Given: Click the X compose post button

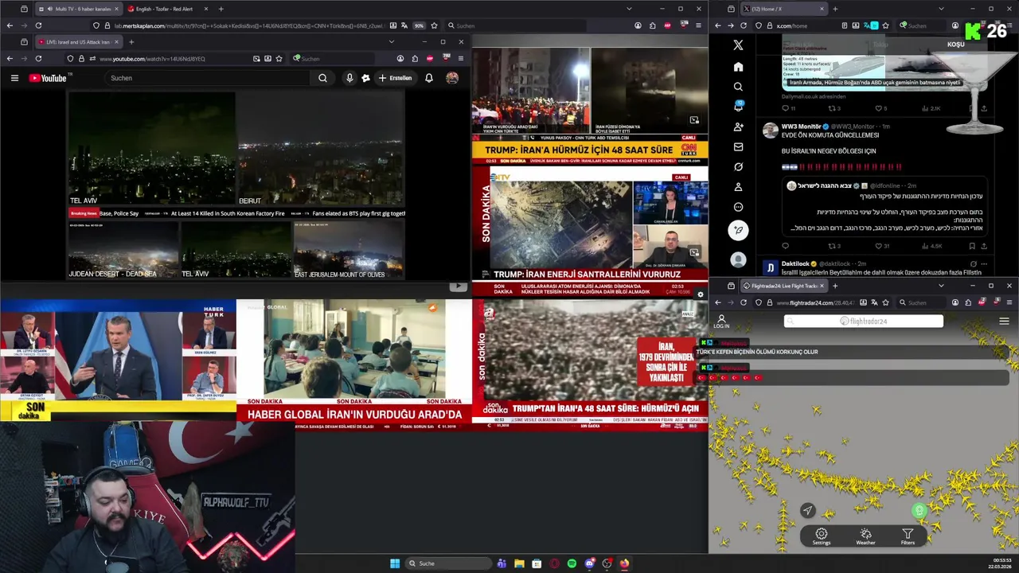Looking at the screenshot, I should [x=738, y=230].
